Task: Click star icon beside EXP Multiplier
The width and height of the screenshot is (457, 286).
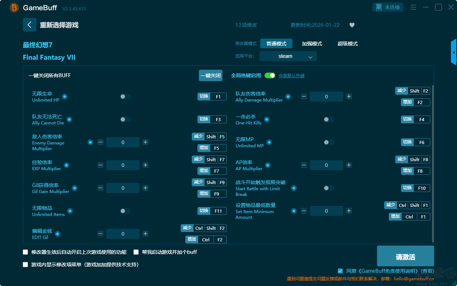Action: tap(66, 165)
